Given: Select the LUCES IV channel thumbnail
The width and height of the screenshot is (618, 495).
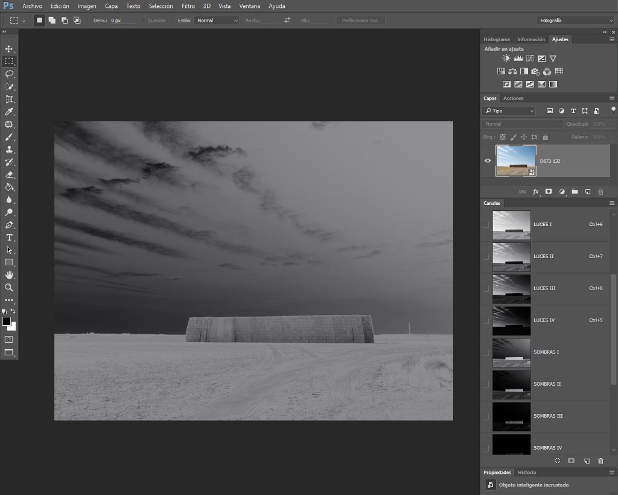Looking at the screenshot, I should click(x=512, y=320).
